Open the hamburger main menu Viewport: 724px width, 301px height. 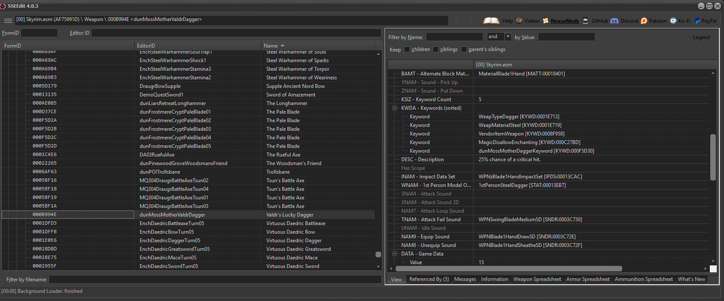click(x=8, y=21)
